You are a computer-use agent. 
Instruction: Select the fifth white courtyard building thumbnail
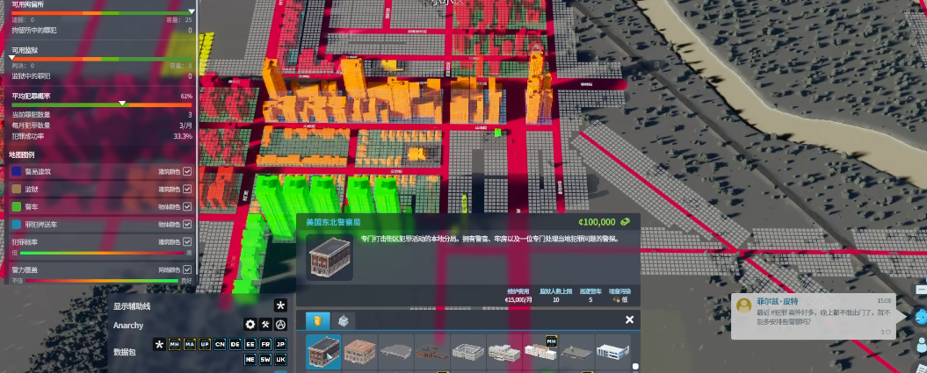[468, 352]
